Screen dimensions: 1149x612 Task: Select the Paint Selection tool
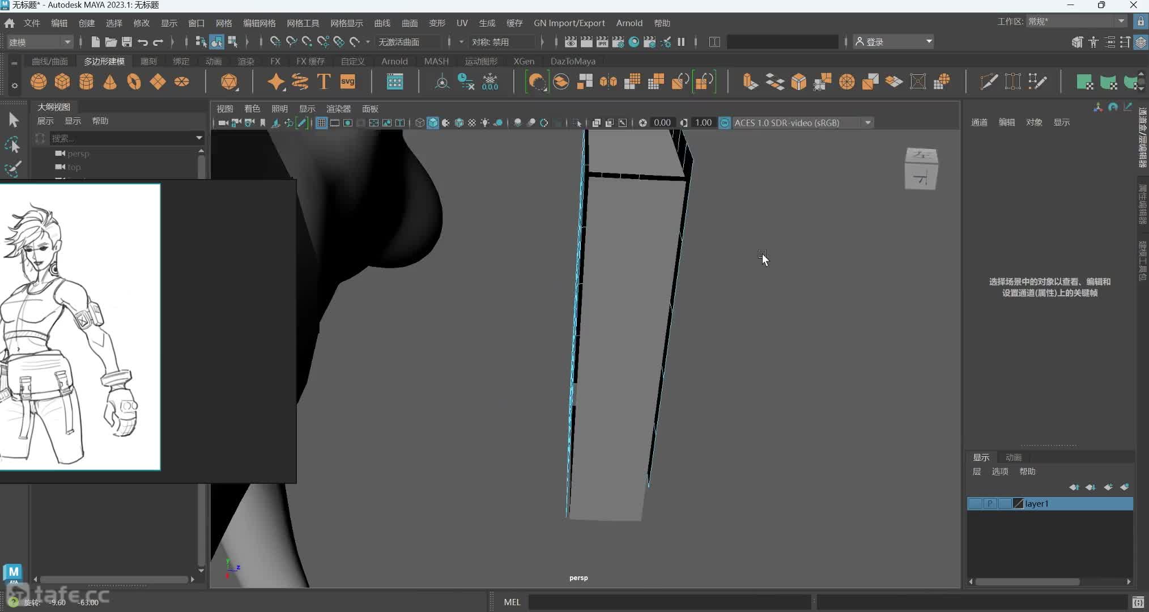(x=13, y=169)
